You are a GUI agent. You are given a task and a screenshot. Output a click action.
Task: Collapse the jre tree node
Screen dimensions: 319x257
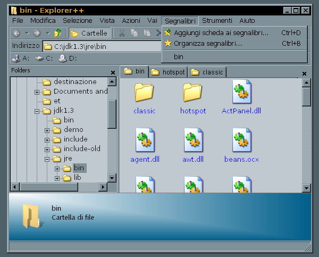tap(47, 159)
